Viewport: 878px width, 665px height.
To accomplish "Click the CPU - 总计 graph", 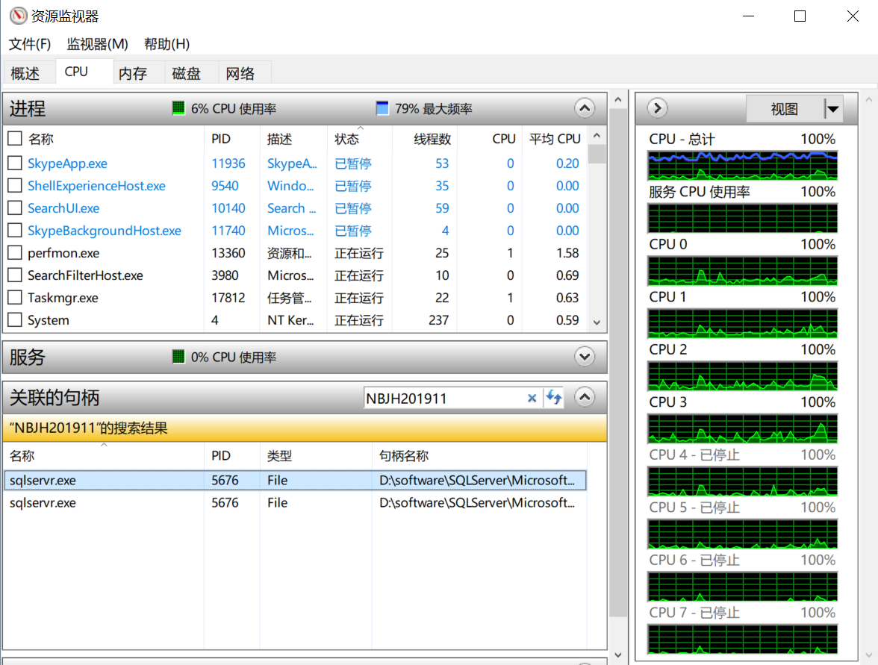I will coord(742,165).
